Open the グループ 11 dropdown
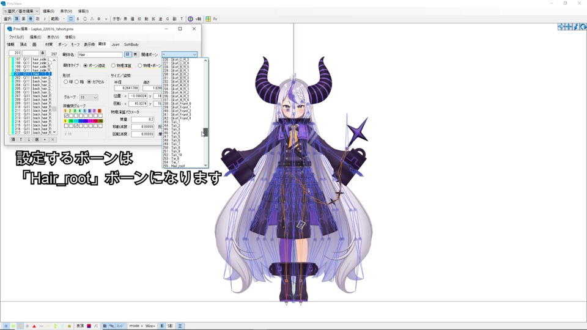 tap(89, 97)
